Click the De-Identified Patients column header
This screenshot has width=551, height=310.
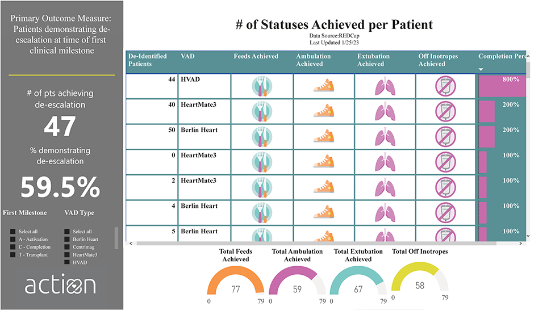pos(148,60)
